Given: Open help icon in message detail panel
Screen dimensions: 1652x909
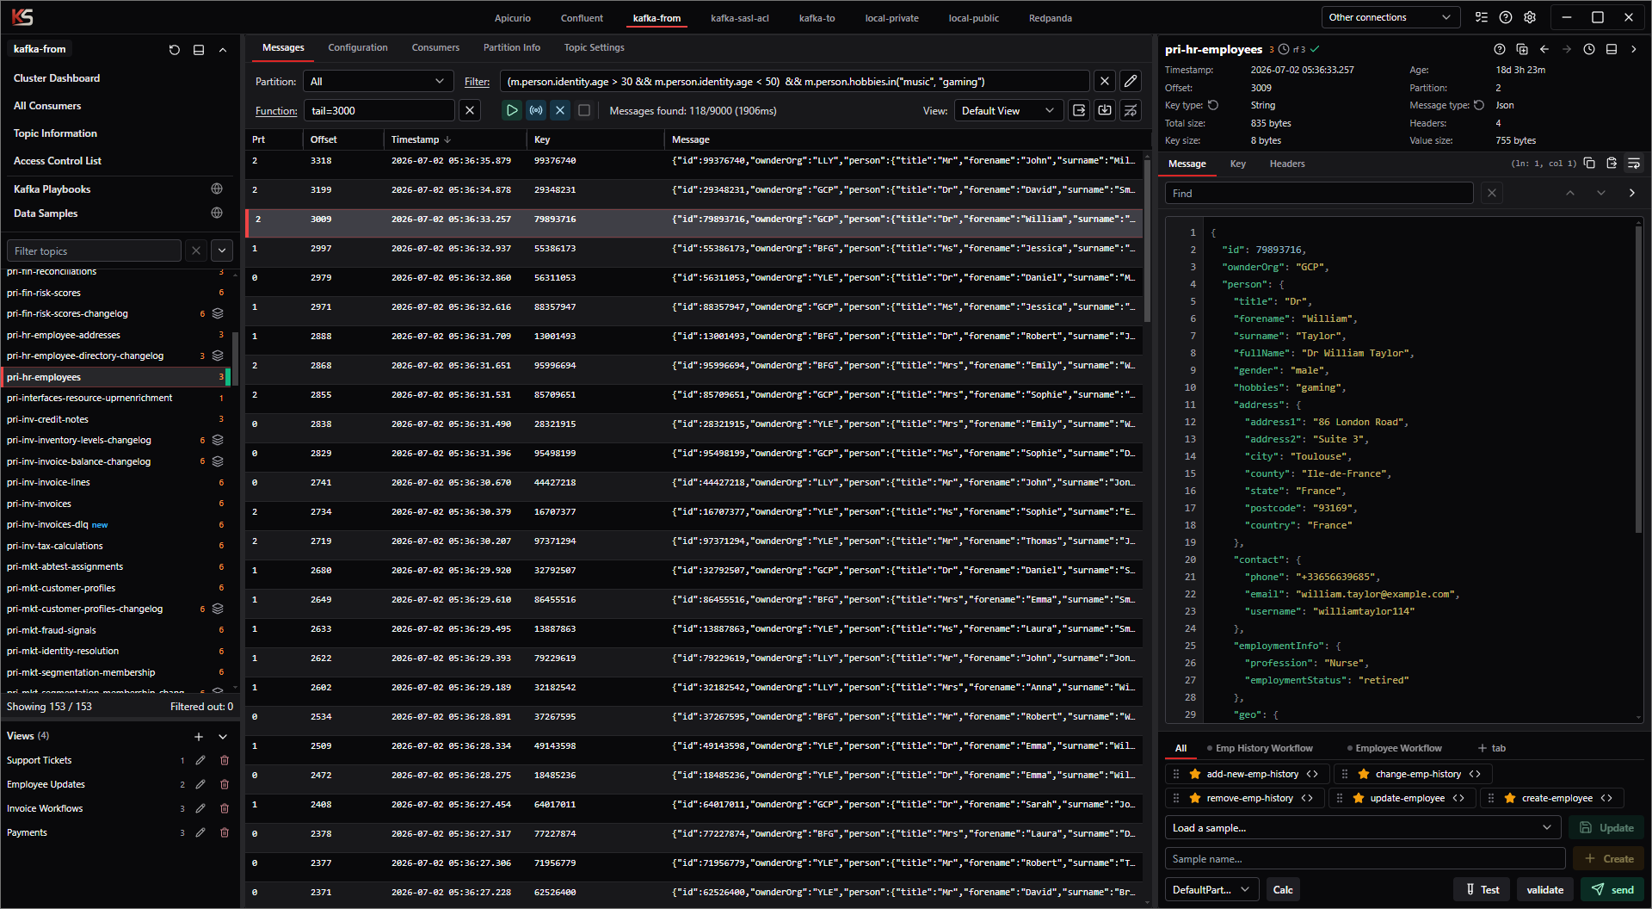Looking at the screenshot, I should tap(1500, 49).
